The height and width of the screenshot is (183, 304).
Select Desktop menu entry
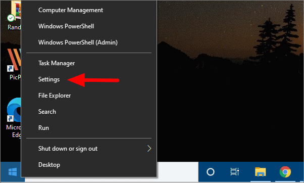click(88, 165)
